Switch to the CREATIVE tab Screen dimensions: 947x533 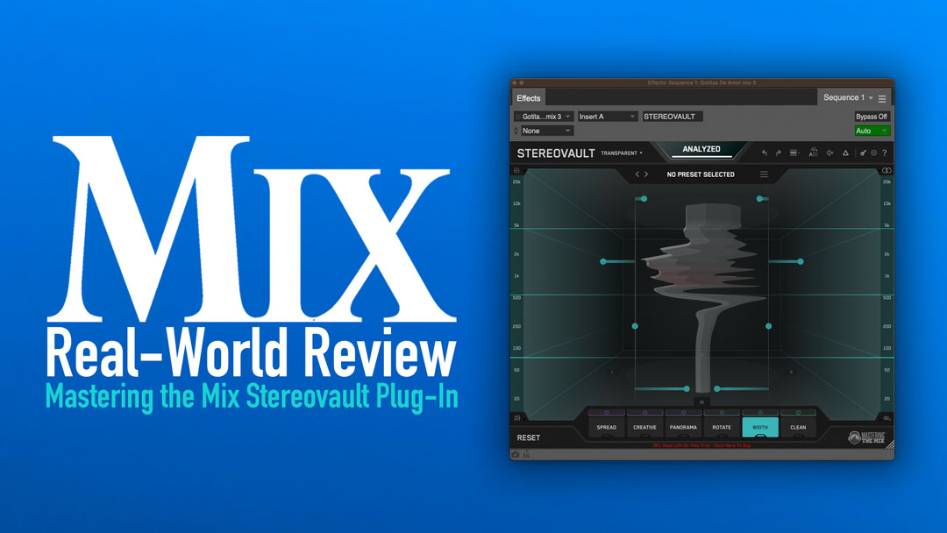coord(644,428)
